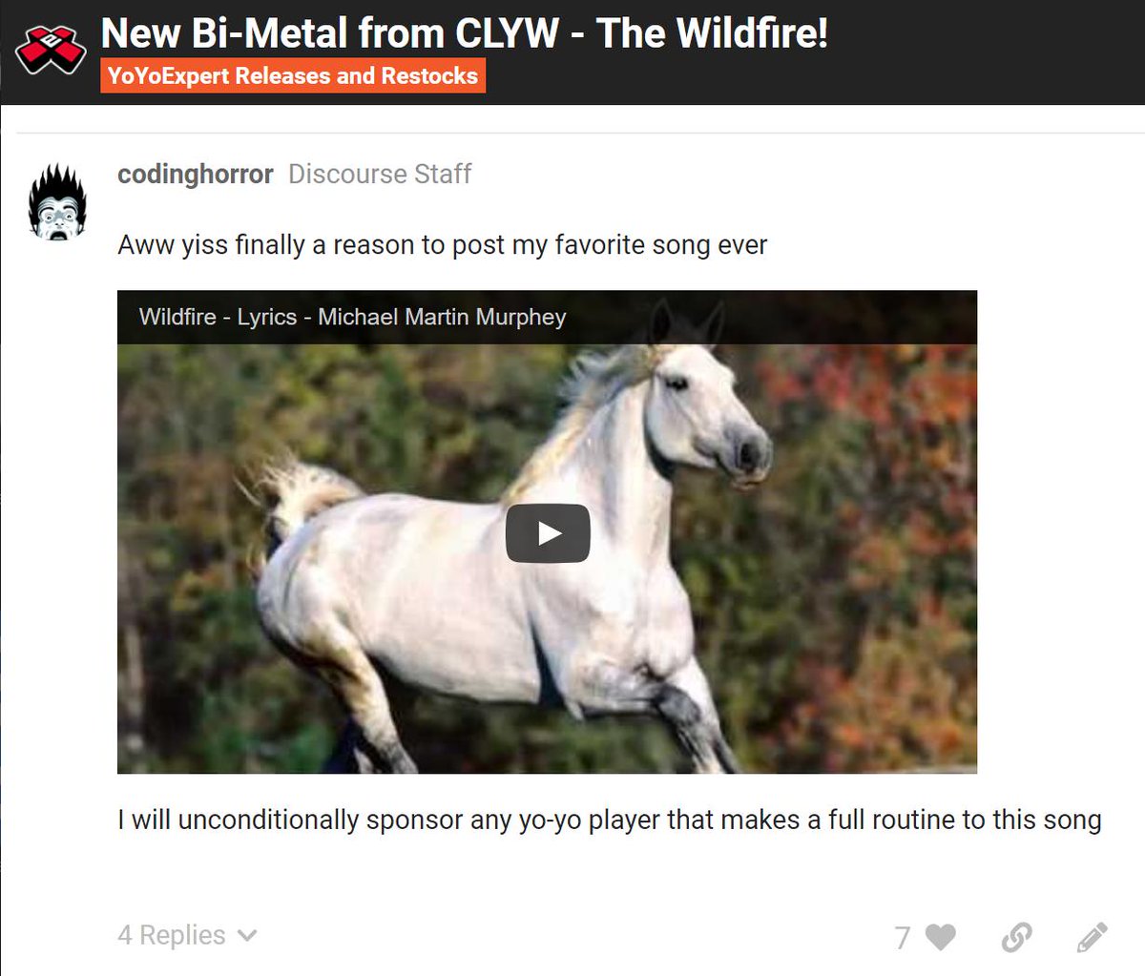View the 7 likes count
This screenshot has height=976, width=1145.
(903, 938)
